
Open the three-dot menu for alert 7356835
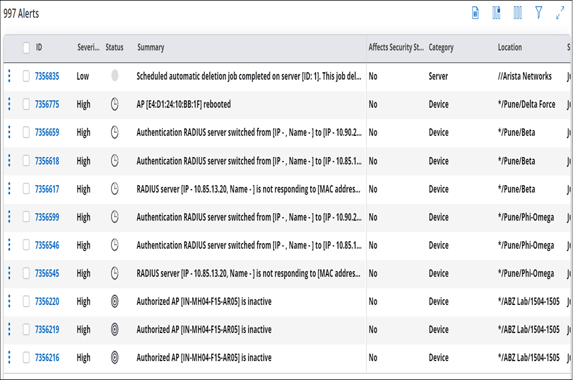10,76
